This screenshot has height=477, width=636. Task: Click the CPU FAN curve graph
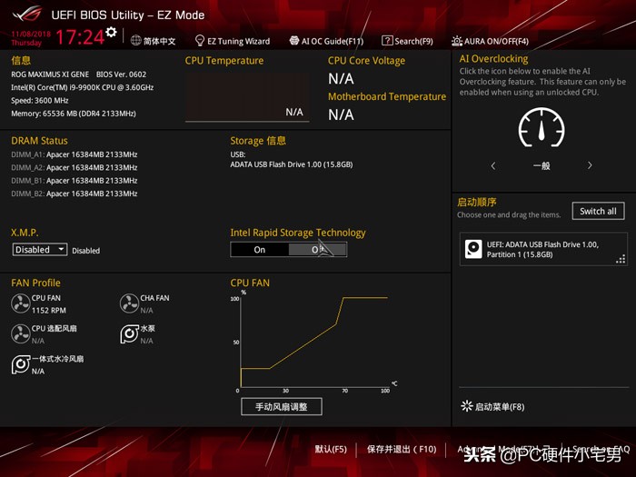tap(314, 342)
